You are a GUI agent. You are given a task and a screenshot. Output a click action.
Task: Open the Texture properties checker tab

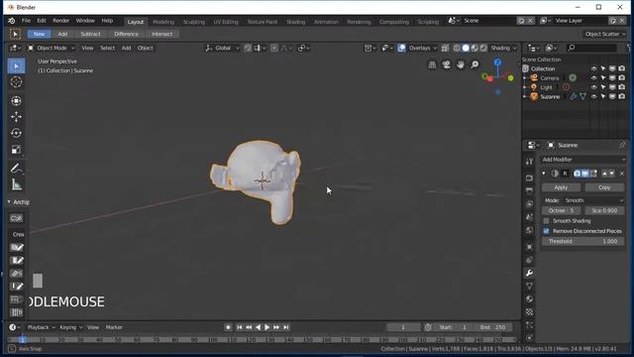[529, 312]
